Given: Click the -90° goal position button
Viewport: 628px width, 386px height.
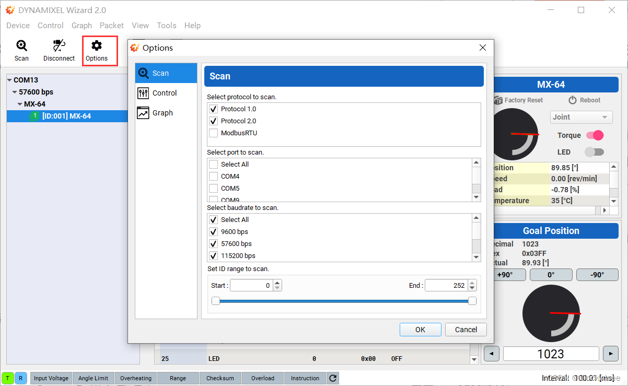Looking at the screenshot, I should click(597, 275).
